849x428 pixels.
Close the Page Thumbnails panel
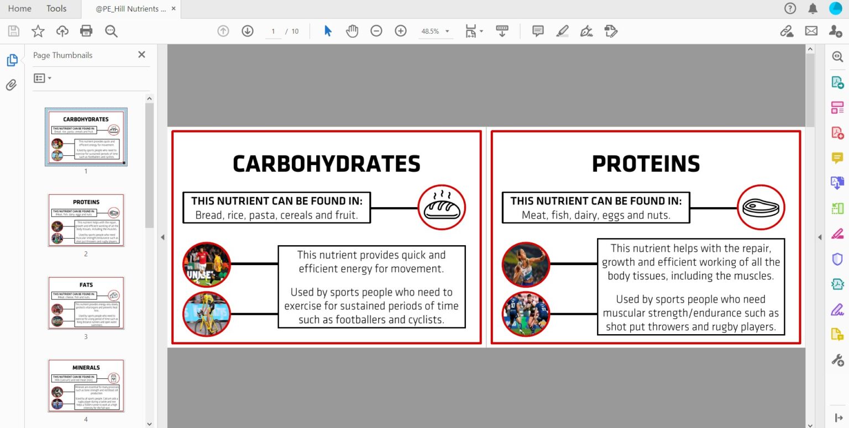pos(141,55)
